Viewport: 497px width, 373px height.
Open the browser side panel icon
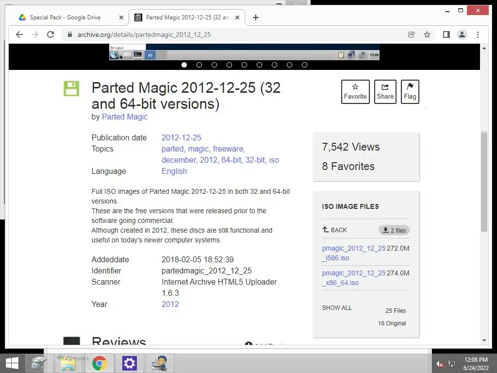click(x=447, y=34)
